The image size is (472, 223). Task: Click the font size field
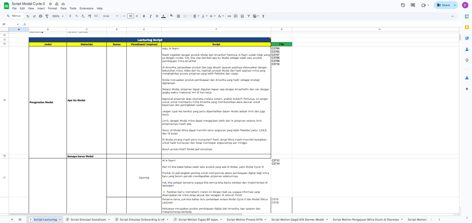point(131,16)
